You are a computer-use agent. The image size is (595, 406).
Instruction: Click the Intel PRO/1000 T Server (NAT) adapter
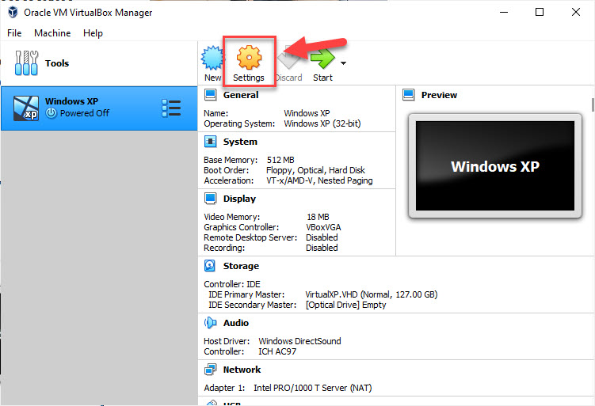[313, 388]
